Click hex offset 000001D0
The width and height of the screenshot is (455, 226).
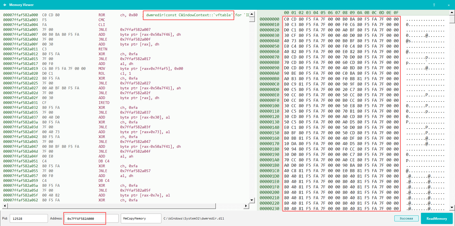pos(269,176)
